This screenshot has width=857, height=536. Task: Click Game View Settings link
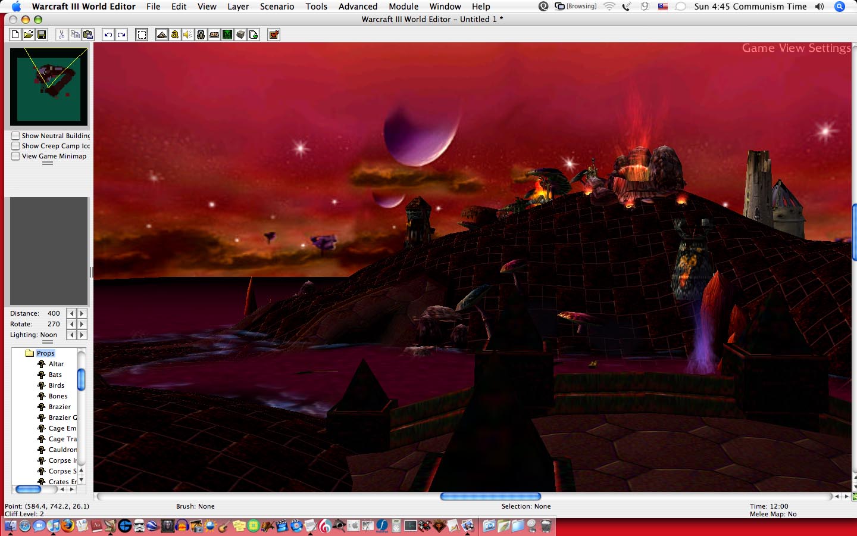(x=796, y=48)
